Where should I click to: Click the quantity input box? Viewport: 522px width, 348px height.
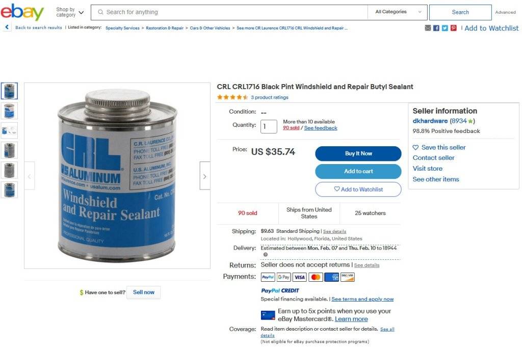point(269,126)
